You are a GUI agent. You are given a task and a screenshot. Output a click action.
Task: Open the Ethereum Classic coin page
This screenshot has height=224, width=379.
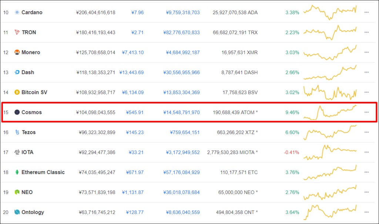click(x=43, y=172)
